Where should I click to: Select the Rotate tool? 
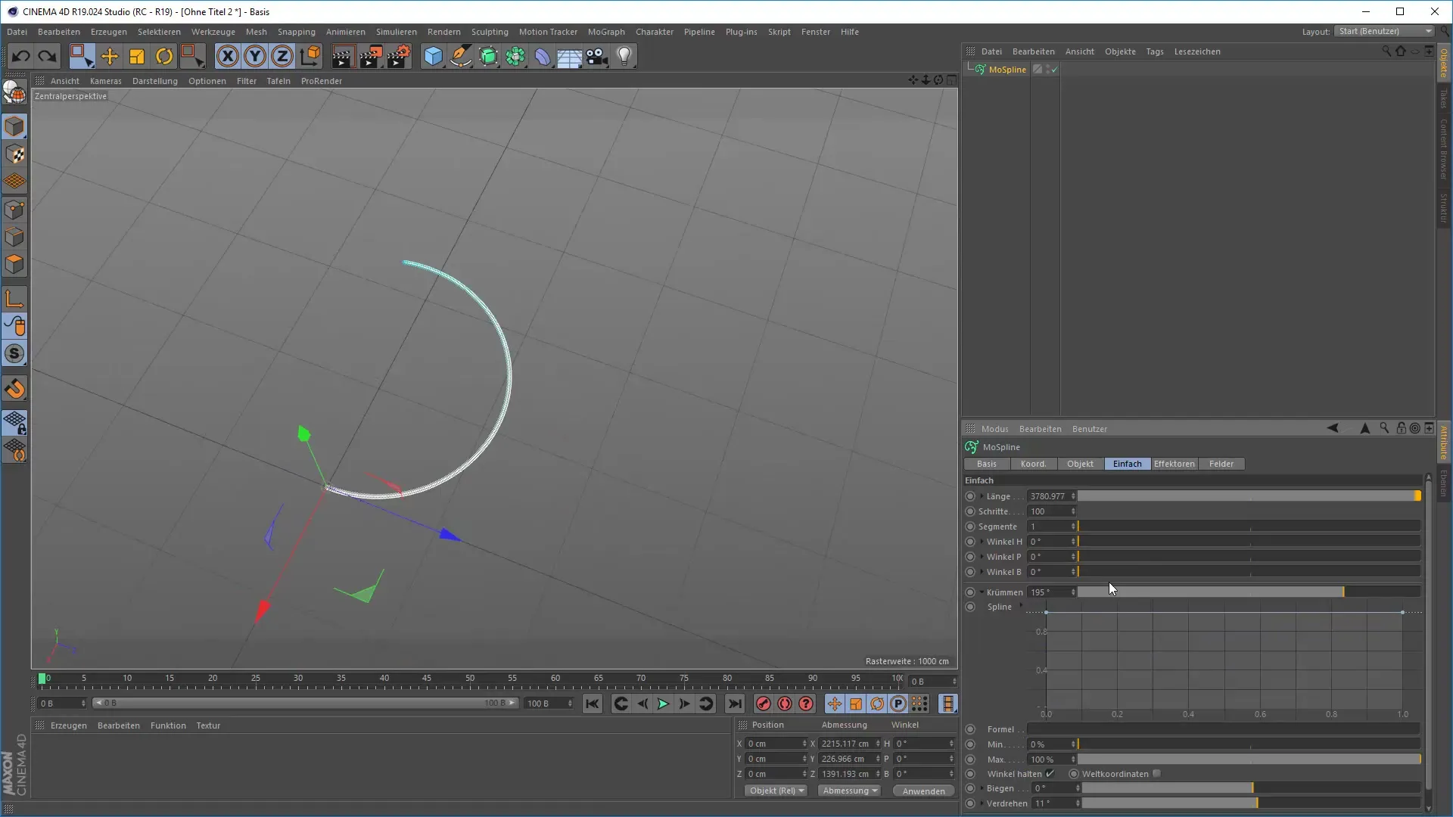point(164,56)
